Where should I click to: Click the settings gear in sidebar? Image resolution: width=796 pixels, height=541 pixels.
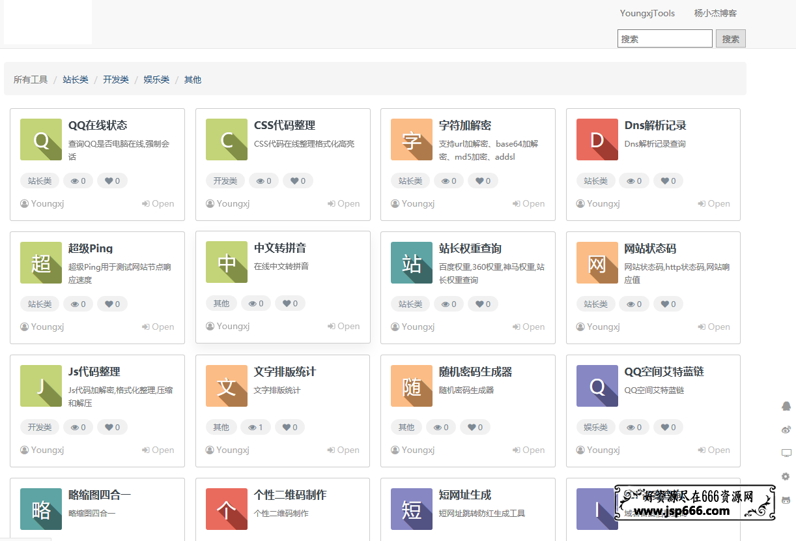(x=786, y=476)
